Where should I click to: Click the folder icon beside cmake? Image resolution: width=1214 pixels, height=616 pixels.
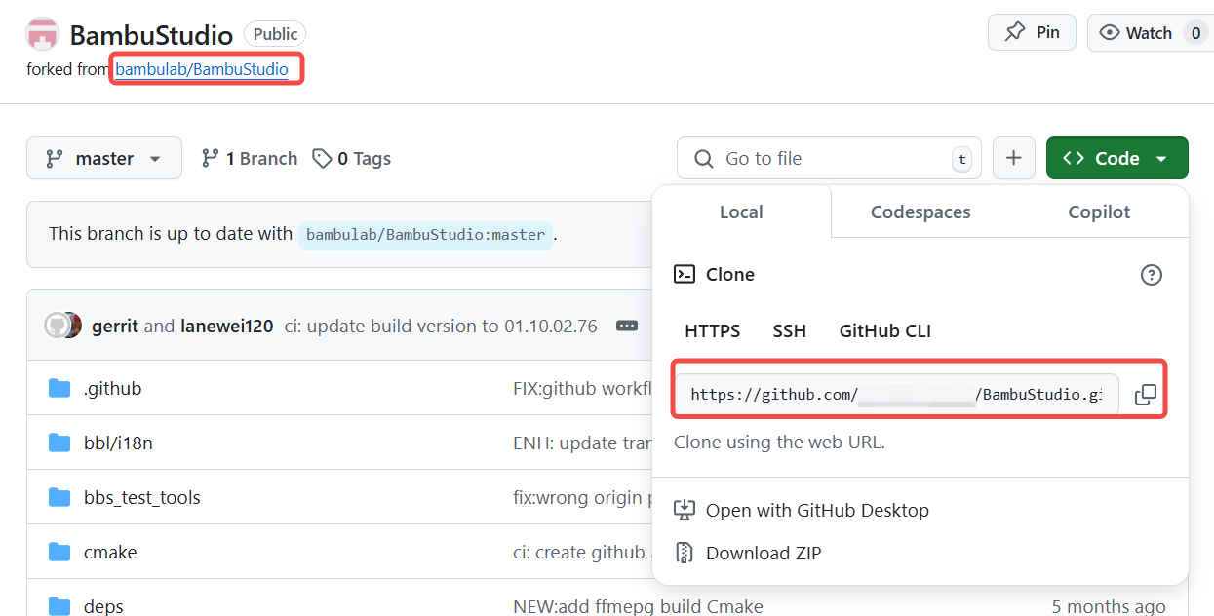click(x=59, y=552)
